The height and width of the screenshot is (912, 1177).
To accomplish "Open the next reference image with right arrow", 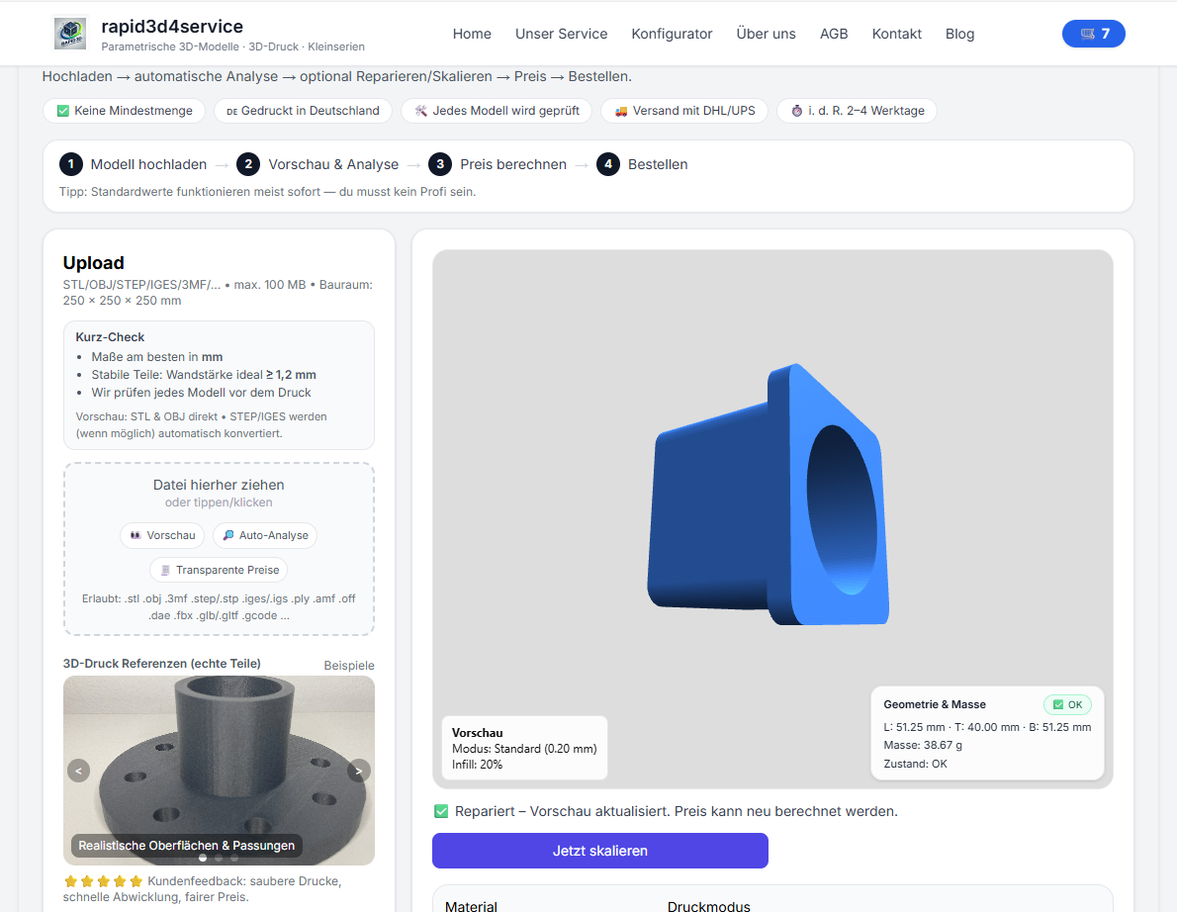I will [x=358, y=769].
